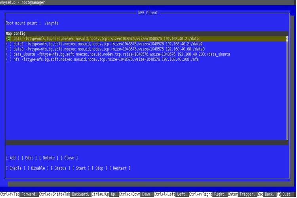Click the Root mount point label

pyautogui.click(x=23, y=23)
